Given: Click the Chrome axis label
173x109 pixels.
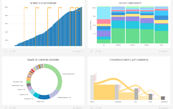Looking at the screenshot, I should pos(132,45).
